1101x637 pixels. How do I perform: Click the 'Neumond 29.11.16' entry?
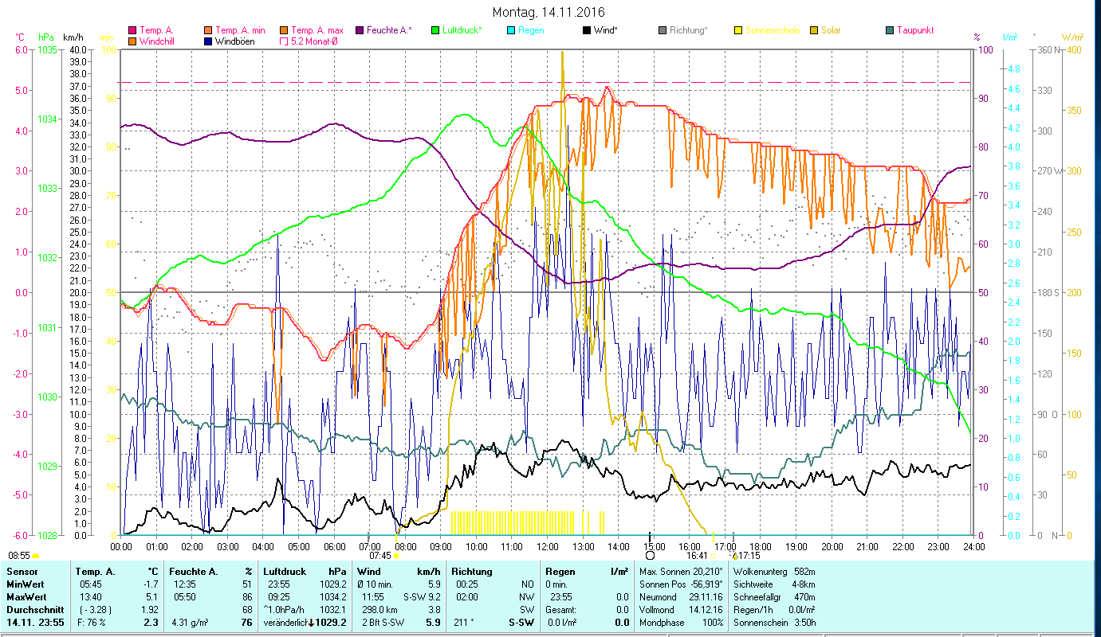point(682,597)
